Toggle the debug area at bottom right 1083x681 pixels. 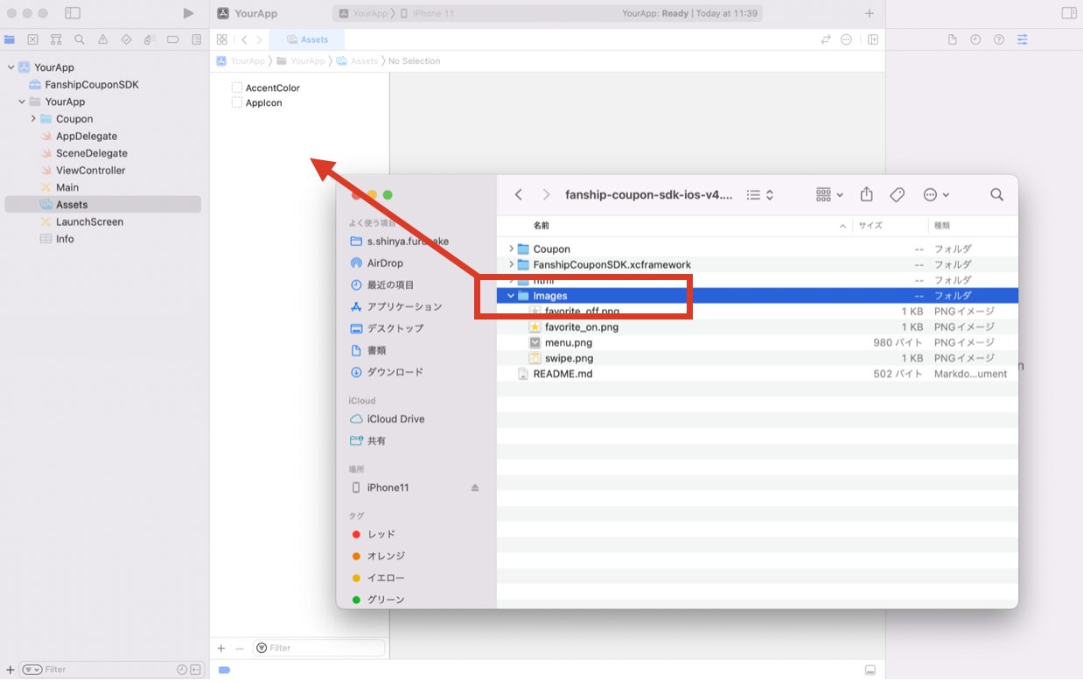(870, 670)
